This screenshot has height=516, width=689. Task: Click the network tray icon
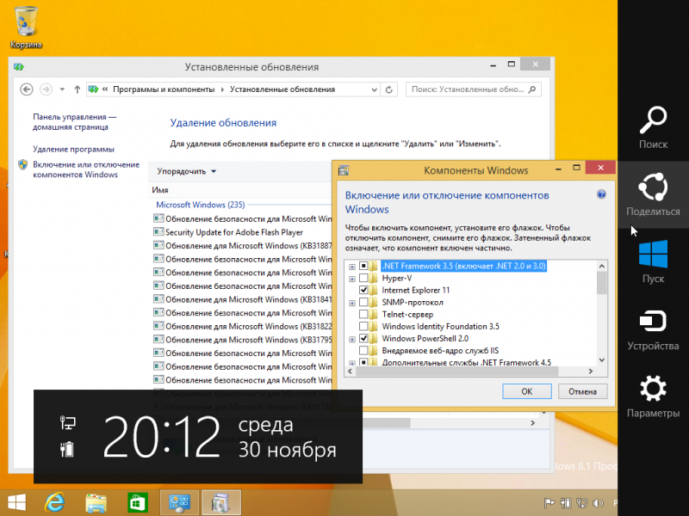(x=582, y=503)
